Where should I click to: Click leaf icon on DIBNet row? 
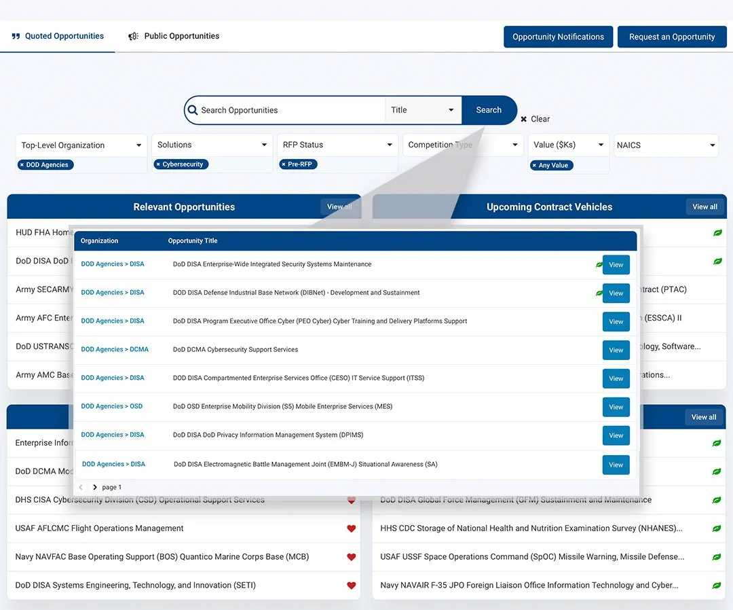coord(599,293)
